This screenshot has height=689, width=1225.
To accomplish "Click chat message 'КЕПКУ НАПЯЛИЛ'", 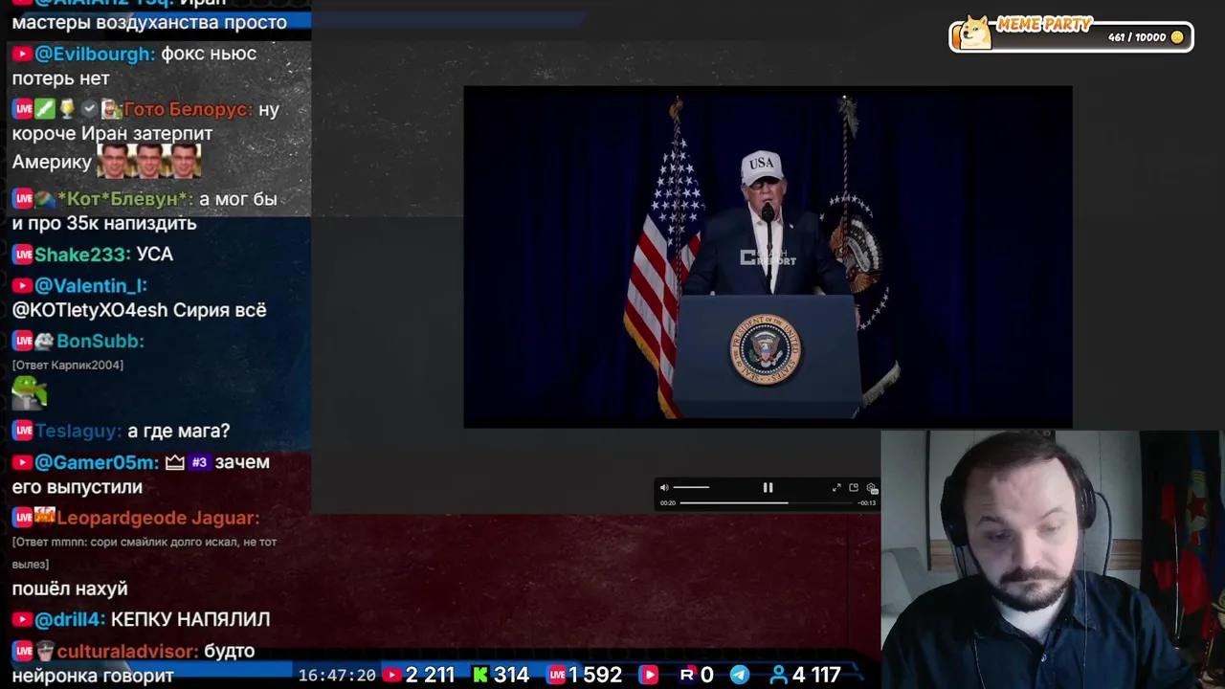I will (190, 620).
